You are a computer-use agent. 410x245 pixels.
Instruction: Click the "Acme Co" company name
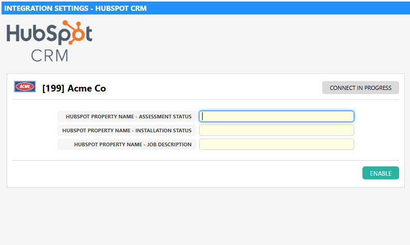coord(86,88)
